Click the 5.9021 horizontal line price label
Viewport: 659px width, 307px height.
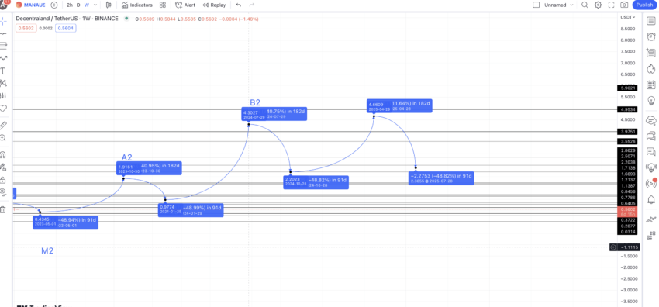[628, 88]
